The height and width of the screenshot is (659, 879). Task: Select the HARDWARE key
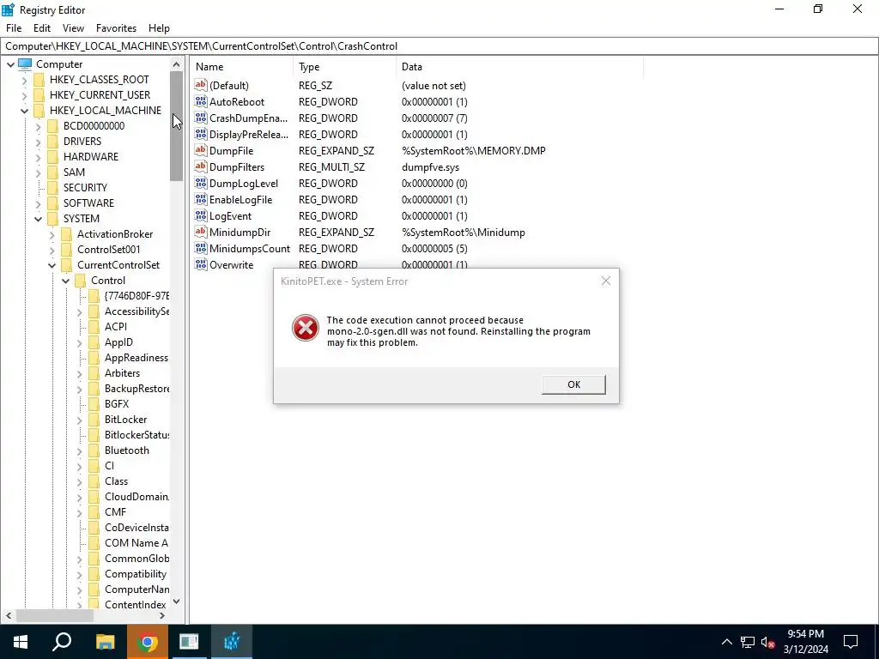click(x=91, y=157)
